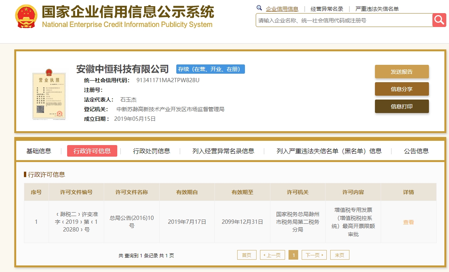Image resolution: width=449 pixels, height=272 pixels.
Task: Click the 许可机关 column header
Action: click(x=298, y=192)
